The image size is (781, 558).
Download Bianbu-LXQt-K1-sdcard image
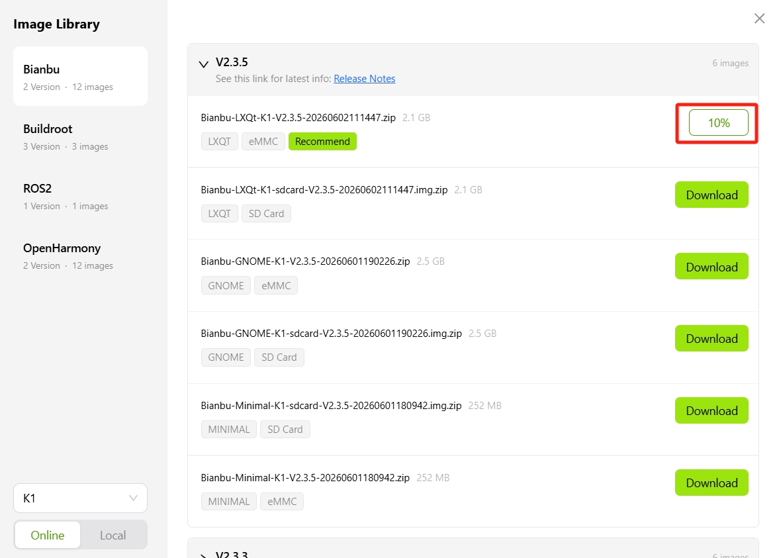point(712,195)
